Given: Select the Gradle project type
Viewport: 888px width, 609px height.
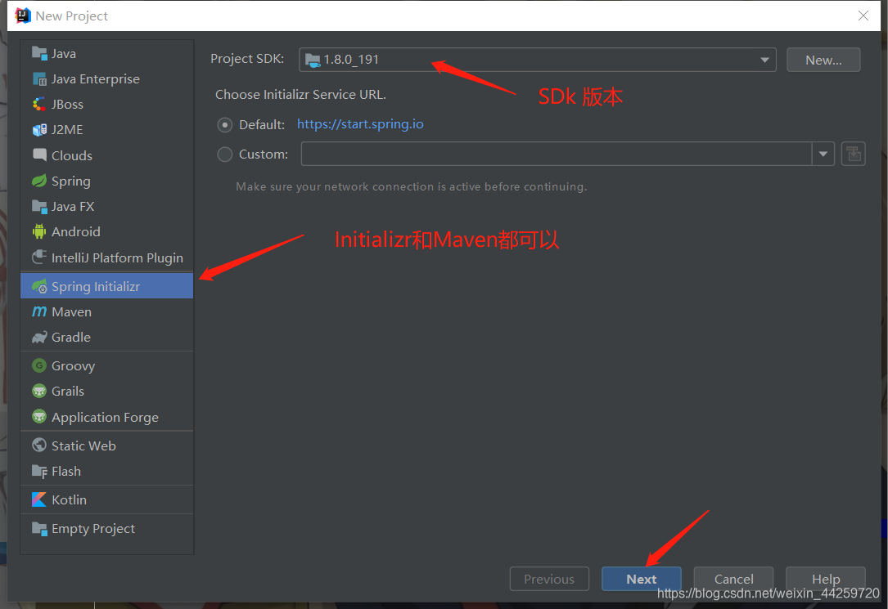Looking at the screenshot, I should pos(71,337).
